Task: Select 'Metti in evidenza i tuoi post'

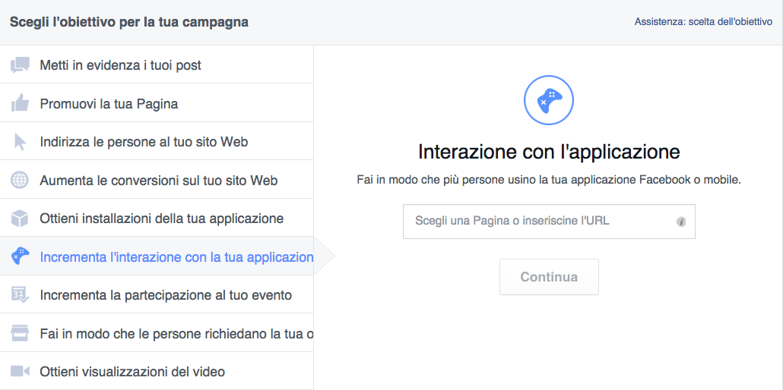Action: (120, 65)
